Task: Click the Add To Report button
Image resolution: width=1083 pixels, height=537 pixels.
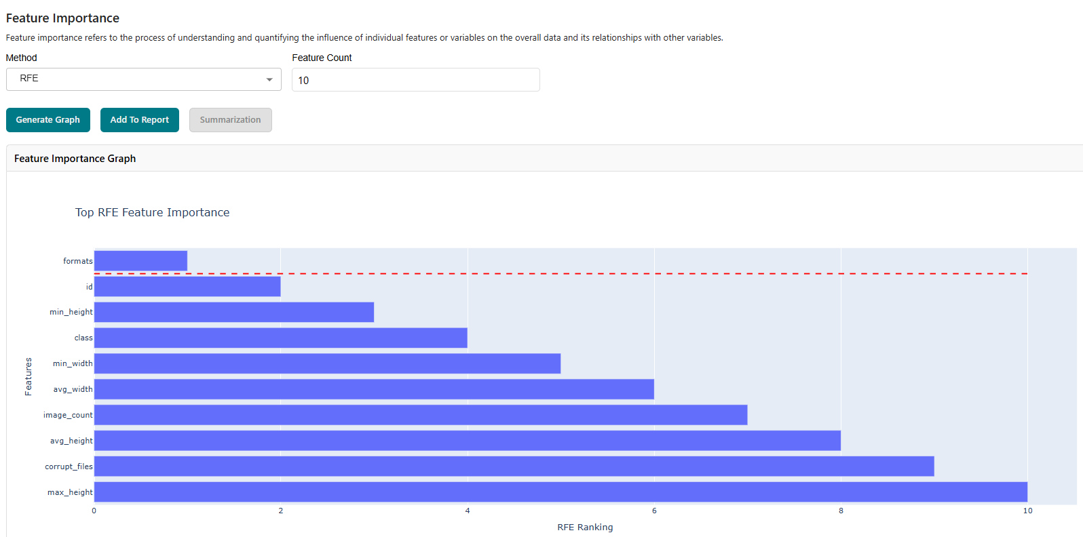Action: [x=139, y=119]
